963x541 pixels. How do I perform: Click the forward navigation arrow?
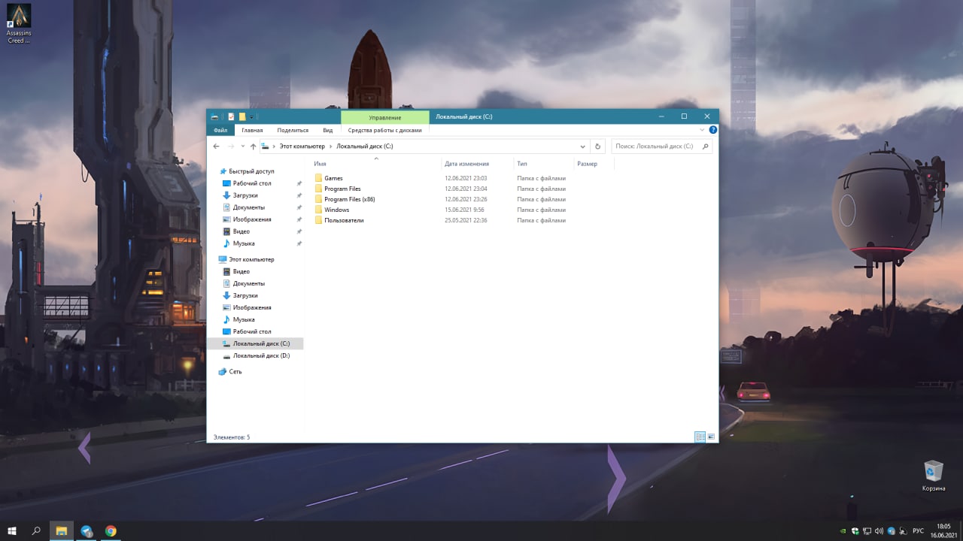(231, 147)
